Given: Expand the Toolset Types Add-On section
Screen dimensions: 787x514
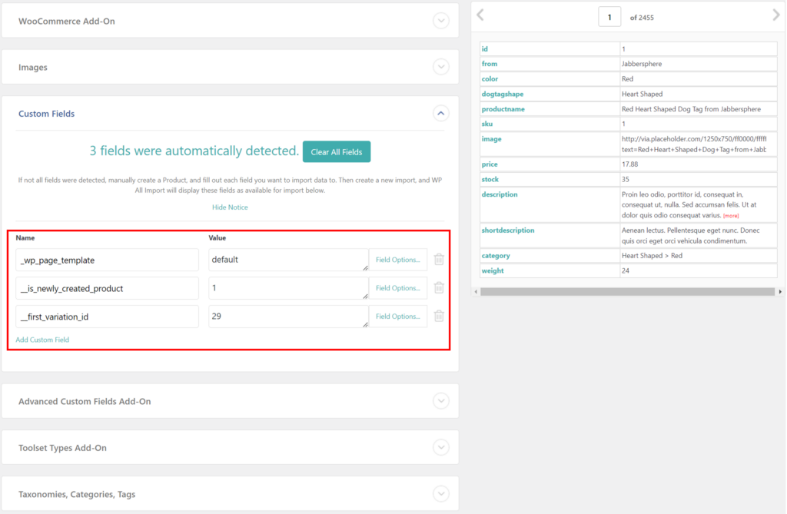Looking at the screenshot, I should (x=440, y=446).
